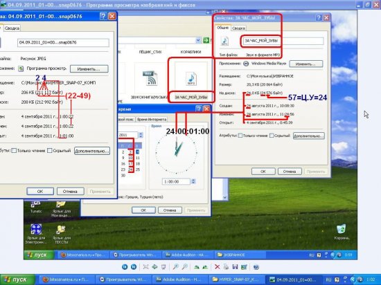Open the Часовой пояс tab in date dialog
Screen dimensions: 381x285
coord(126,120)
